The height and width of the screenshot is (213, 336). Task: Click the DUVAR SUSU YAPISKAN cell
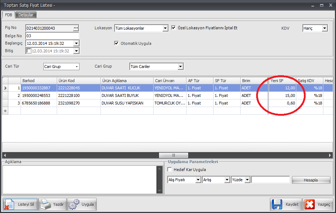pyautogui.click(x=127, y=103)
